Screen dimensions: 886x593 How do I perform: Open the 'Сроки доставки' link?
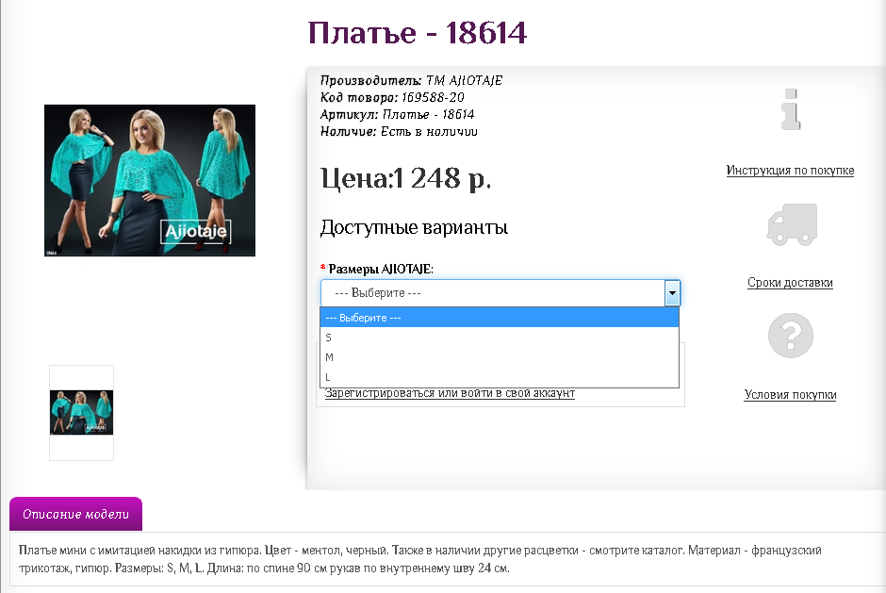click(x=790, y=282)
